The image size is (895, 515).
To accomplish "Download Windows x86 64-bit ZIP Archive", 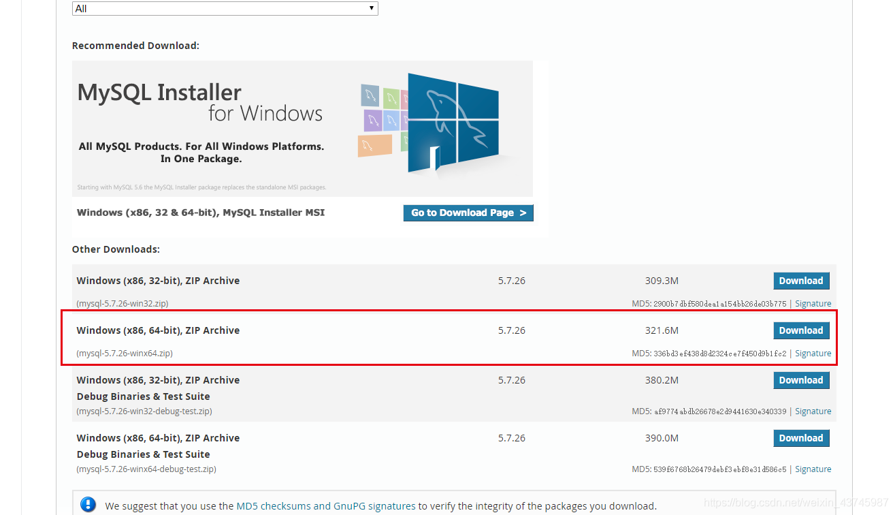I will coord(801,330).
